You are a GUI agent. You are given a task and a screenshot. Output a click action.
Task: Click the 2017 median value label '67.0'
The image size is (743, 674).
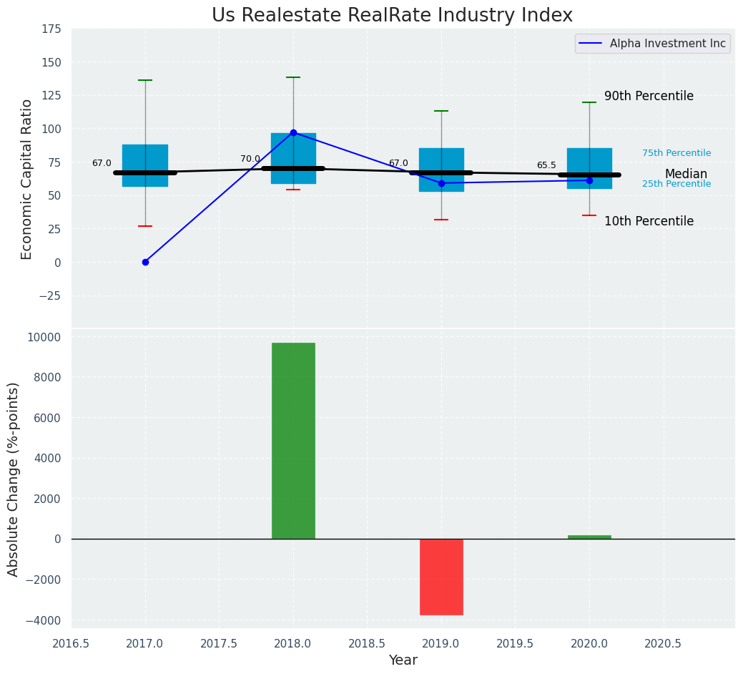[x=102, y=164]
